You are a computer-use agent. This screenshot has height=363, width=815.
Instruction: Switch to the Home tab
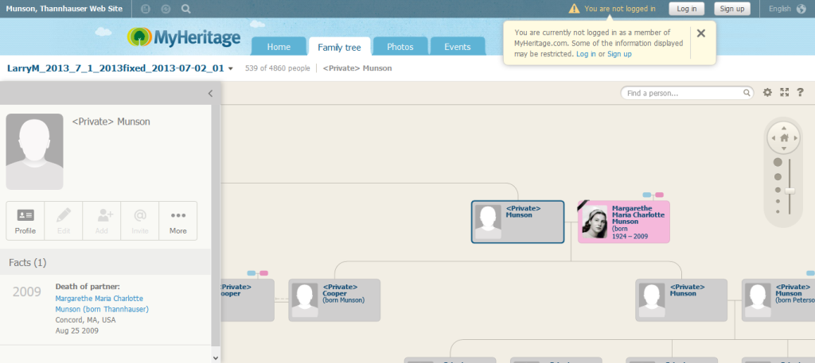[x=279, y=47]
